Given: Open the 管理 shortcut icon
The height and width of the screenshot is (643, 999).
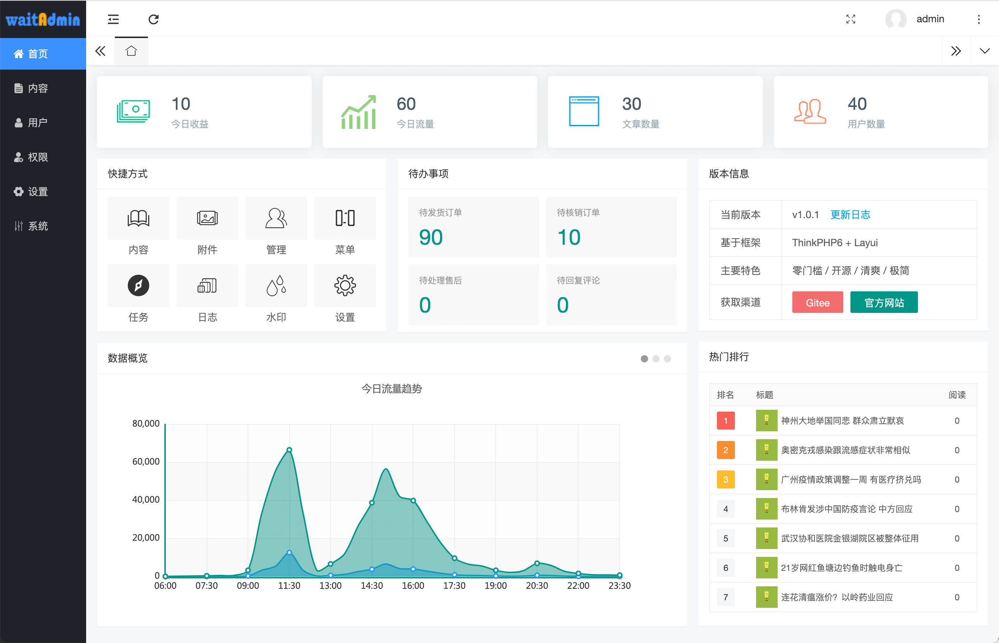Looking at the screenshot, I should pos(276,218).
